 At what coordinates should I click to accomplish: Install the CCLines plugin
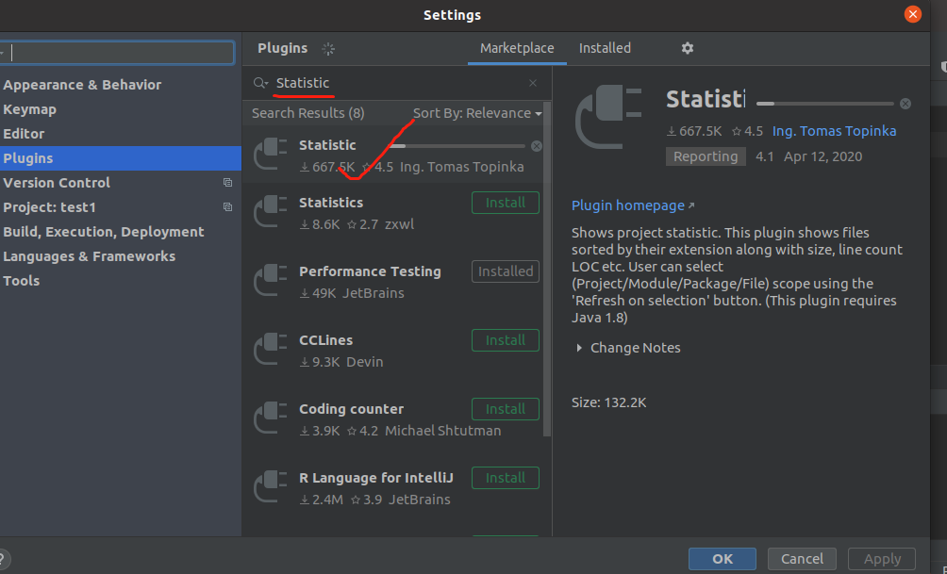tap(506, 340)
